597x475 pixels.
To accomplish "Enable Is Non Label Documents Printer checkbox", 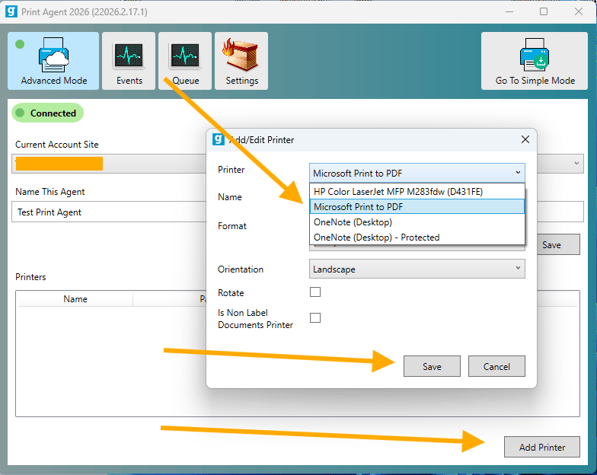I will point(315,318).
